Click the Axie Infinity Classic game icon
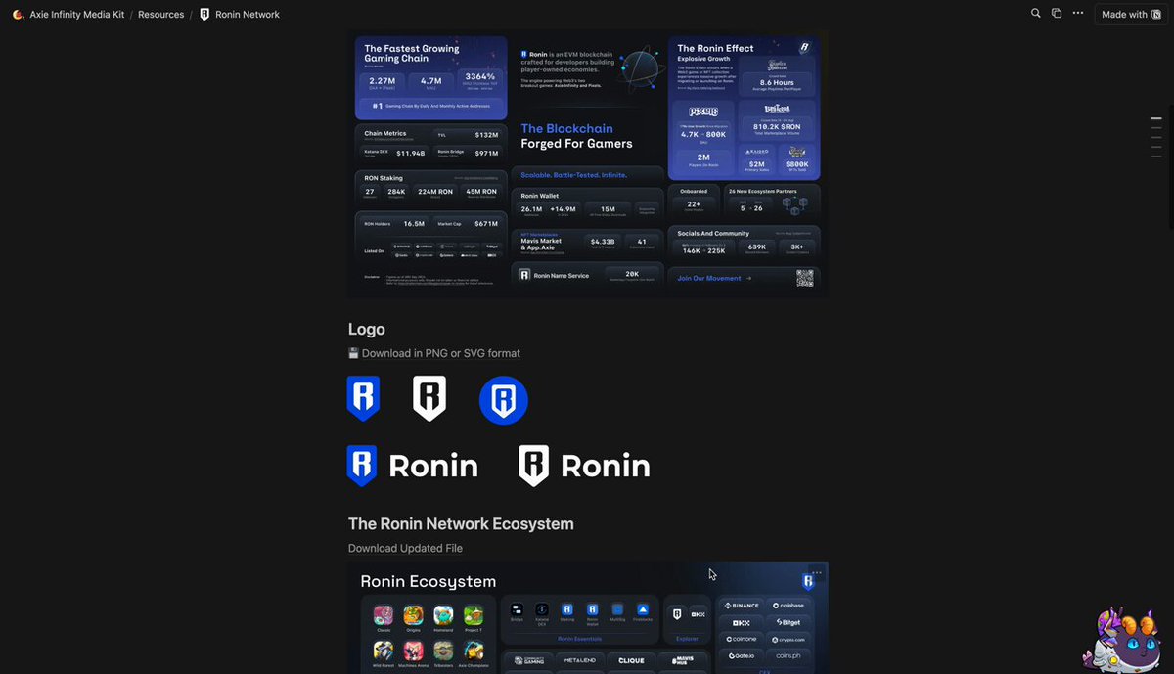Viewport: 1174px width, 674px height. point(383,614)
